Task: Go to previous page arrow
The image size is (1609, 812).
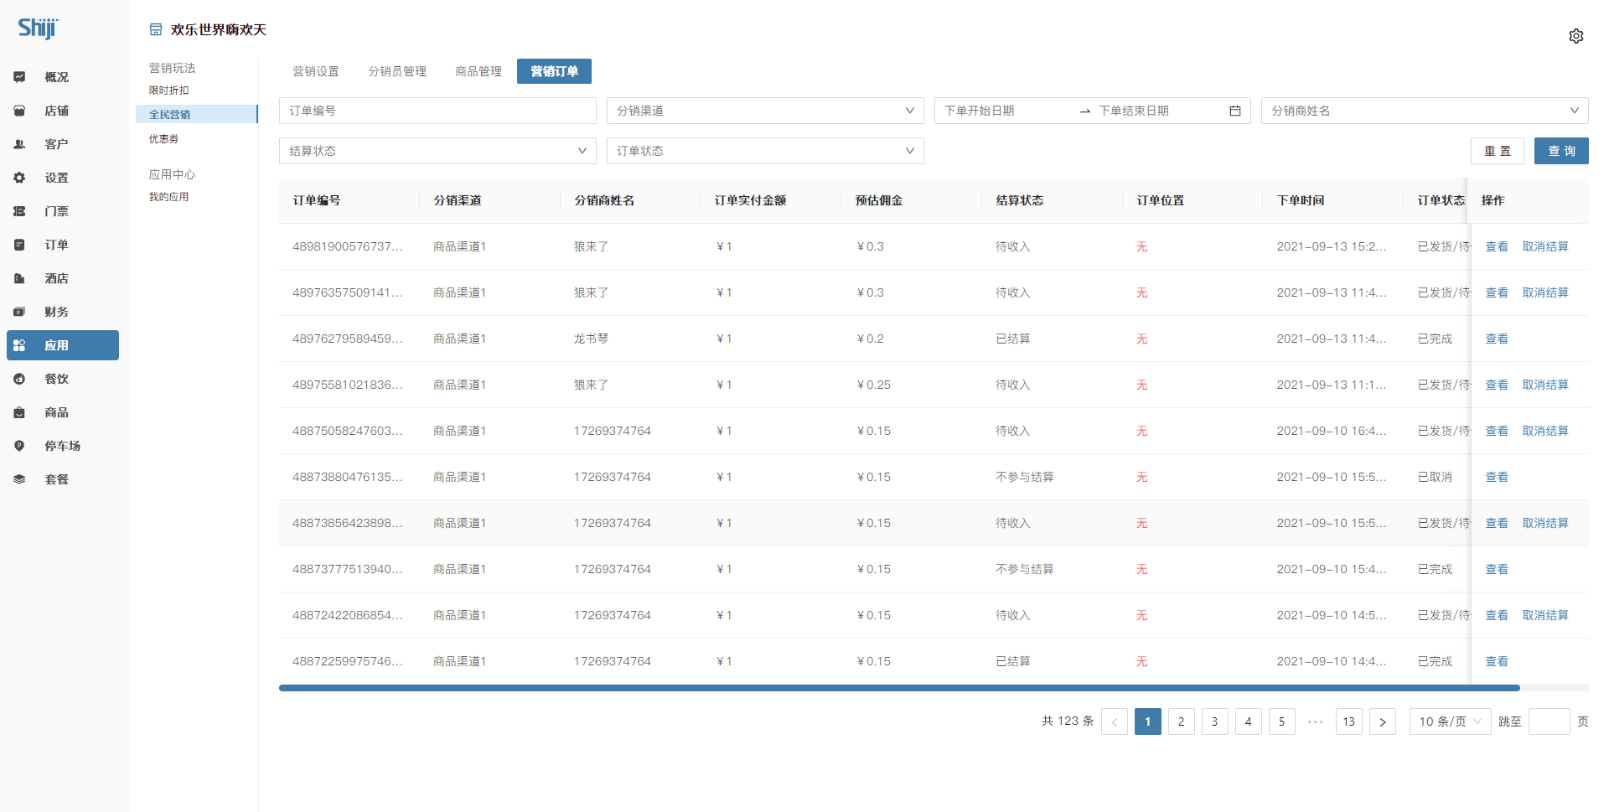Action: (1115, 721)
